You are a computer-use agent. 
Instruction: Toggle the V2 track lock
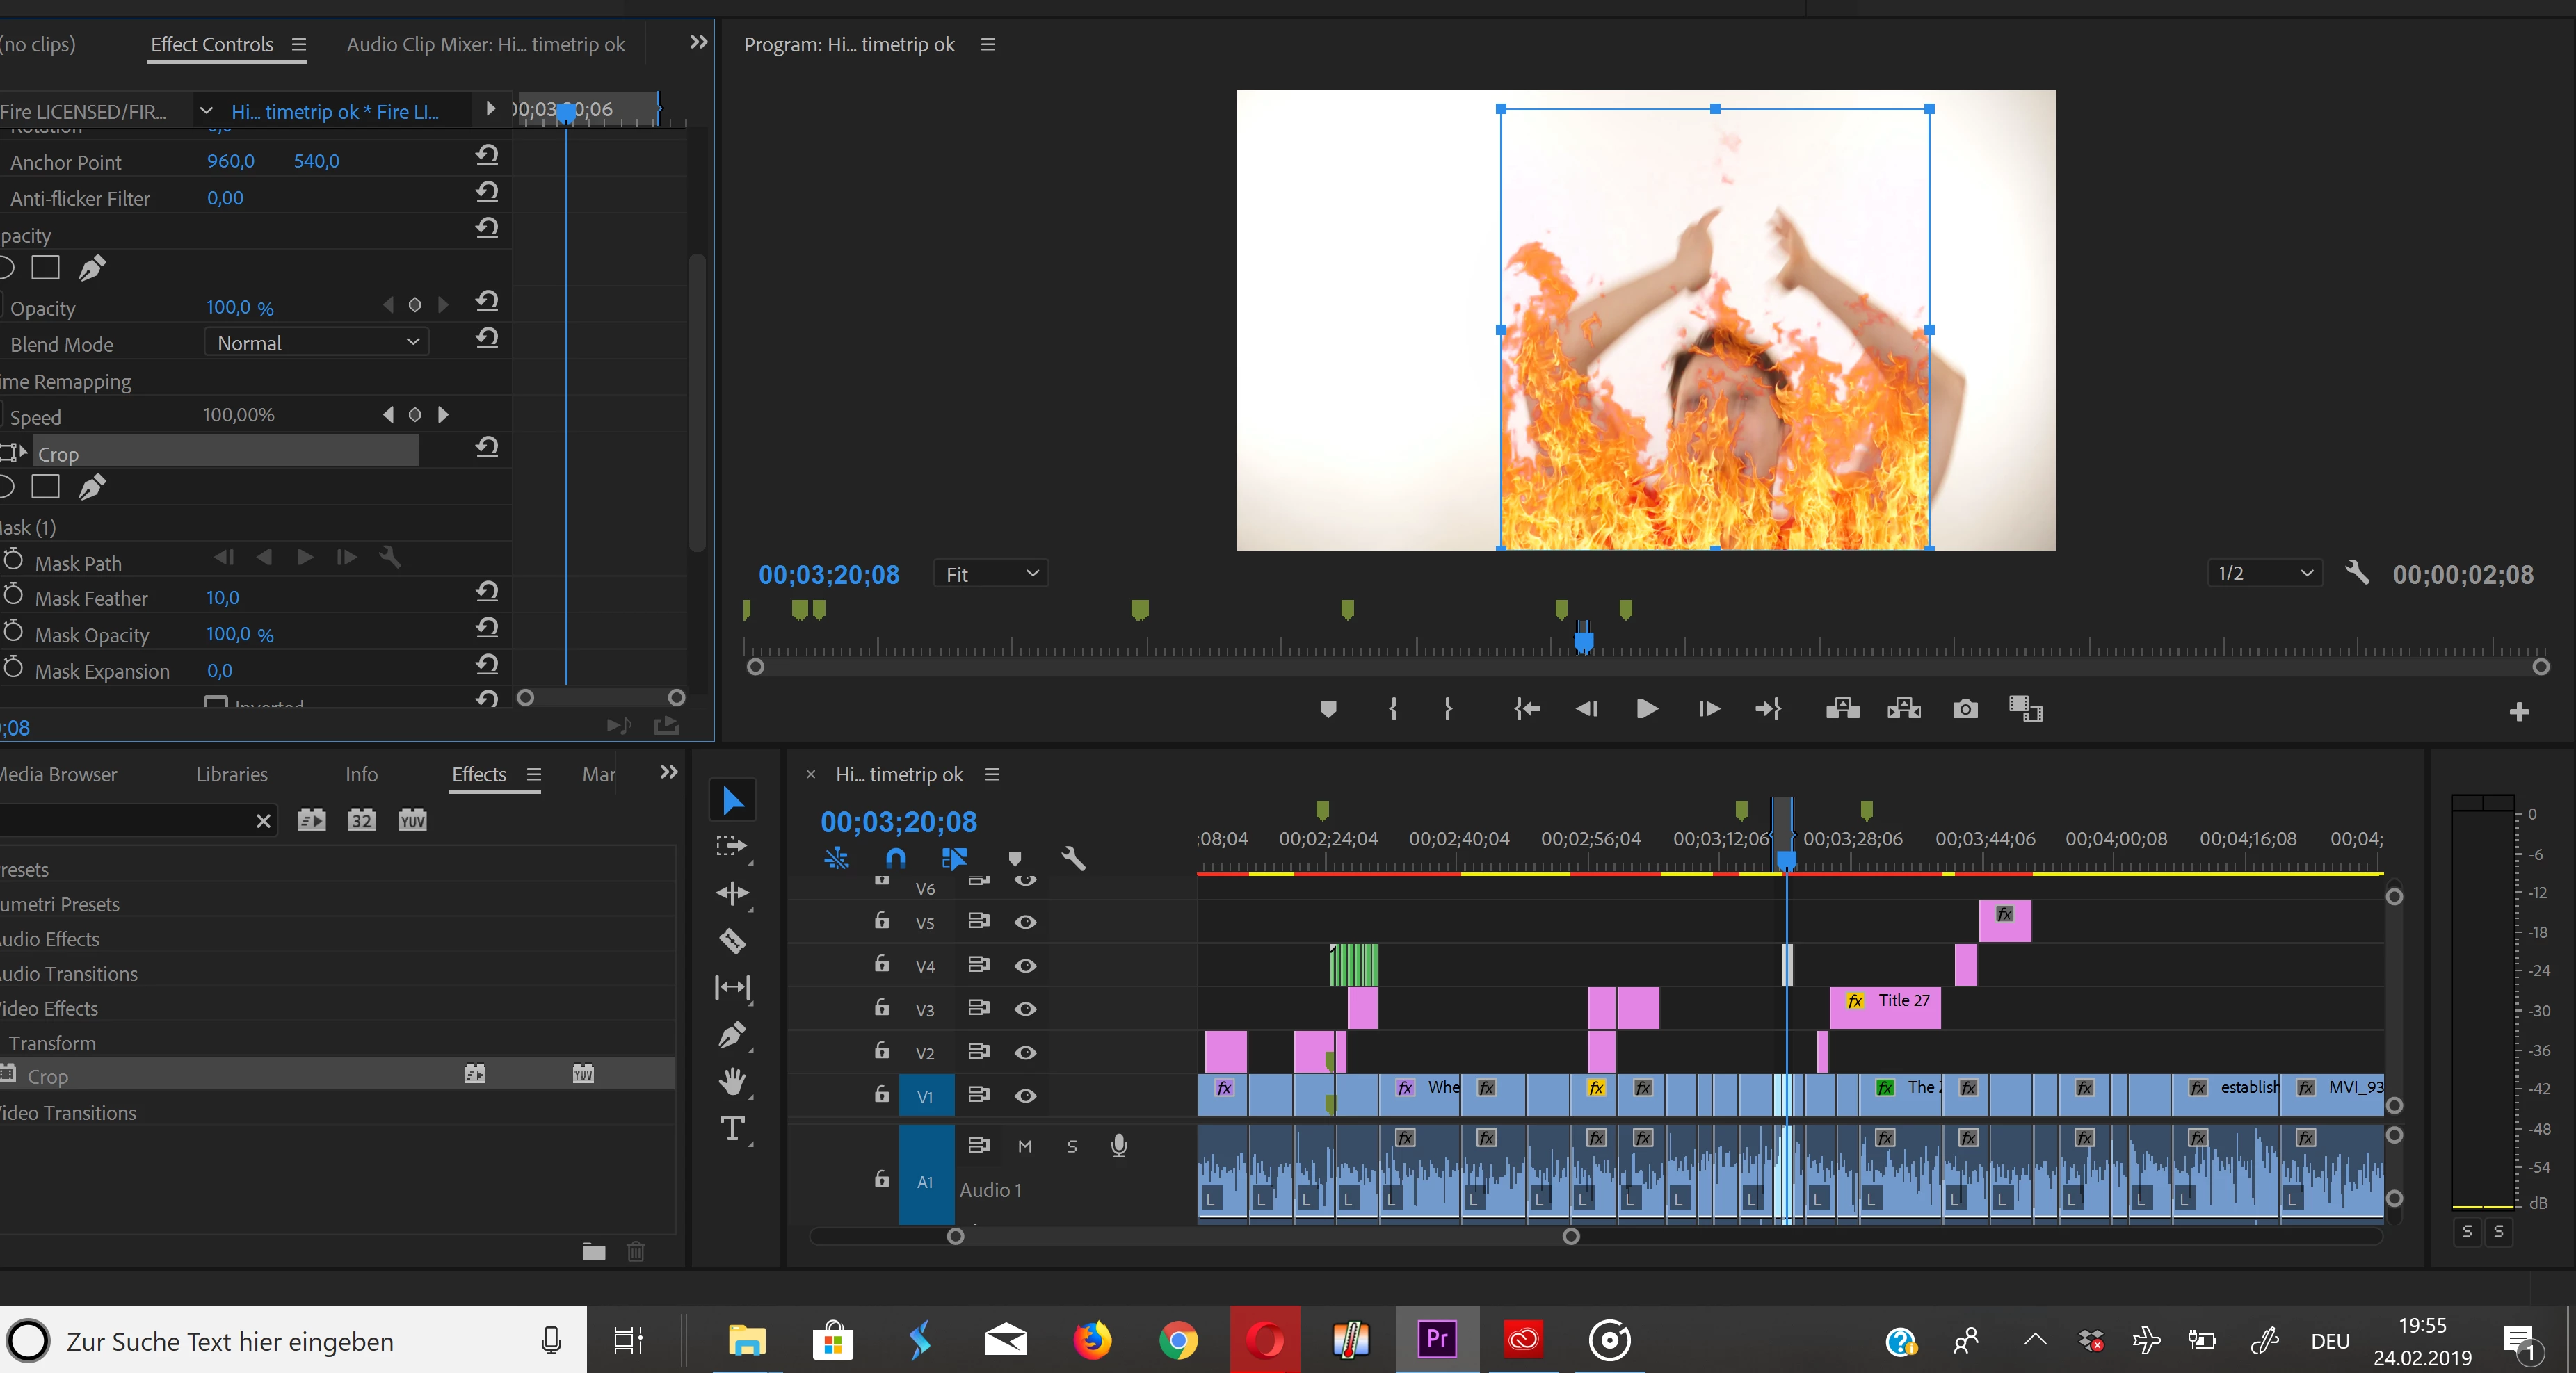point(881,1051)
